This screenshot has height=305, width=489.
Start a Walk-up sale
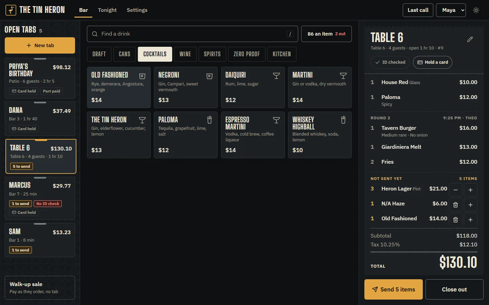40,288
